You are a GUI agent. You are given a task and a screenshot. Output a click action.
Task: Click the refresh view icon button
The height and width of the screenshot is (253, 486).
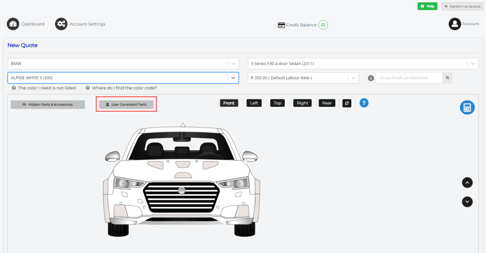tap(347, 103)
